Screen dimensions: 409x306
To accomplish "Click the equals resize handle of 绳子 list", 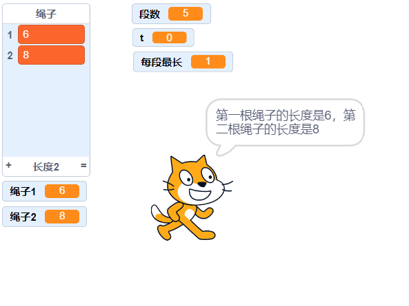I will (83, 165).
